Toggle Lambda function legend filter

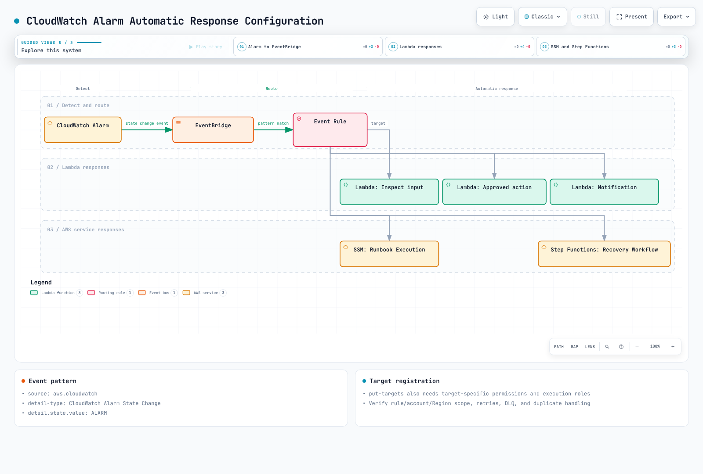56,293
